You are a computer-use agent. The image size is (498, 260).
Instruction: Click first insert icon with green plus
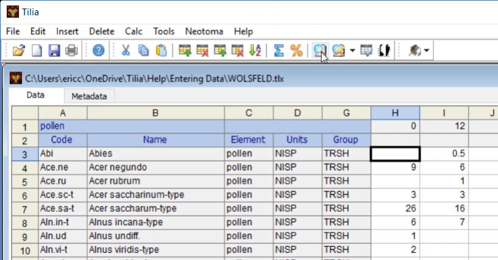pos(185,51)
